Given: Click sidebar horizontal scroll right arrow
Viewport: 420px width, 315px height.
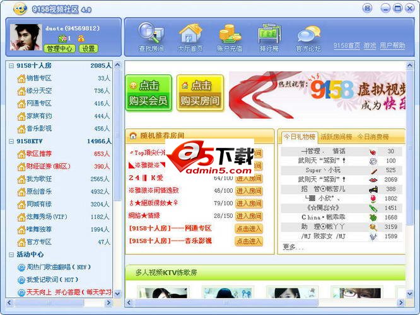Looking at the screenshot, I should coord(108,302).
